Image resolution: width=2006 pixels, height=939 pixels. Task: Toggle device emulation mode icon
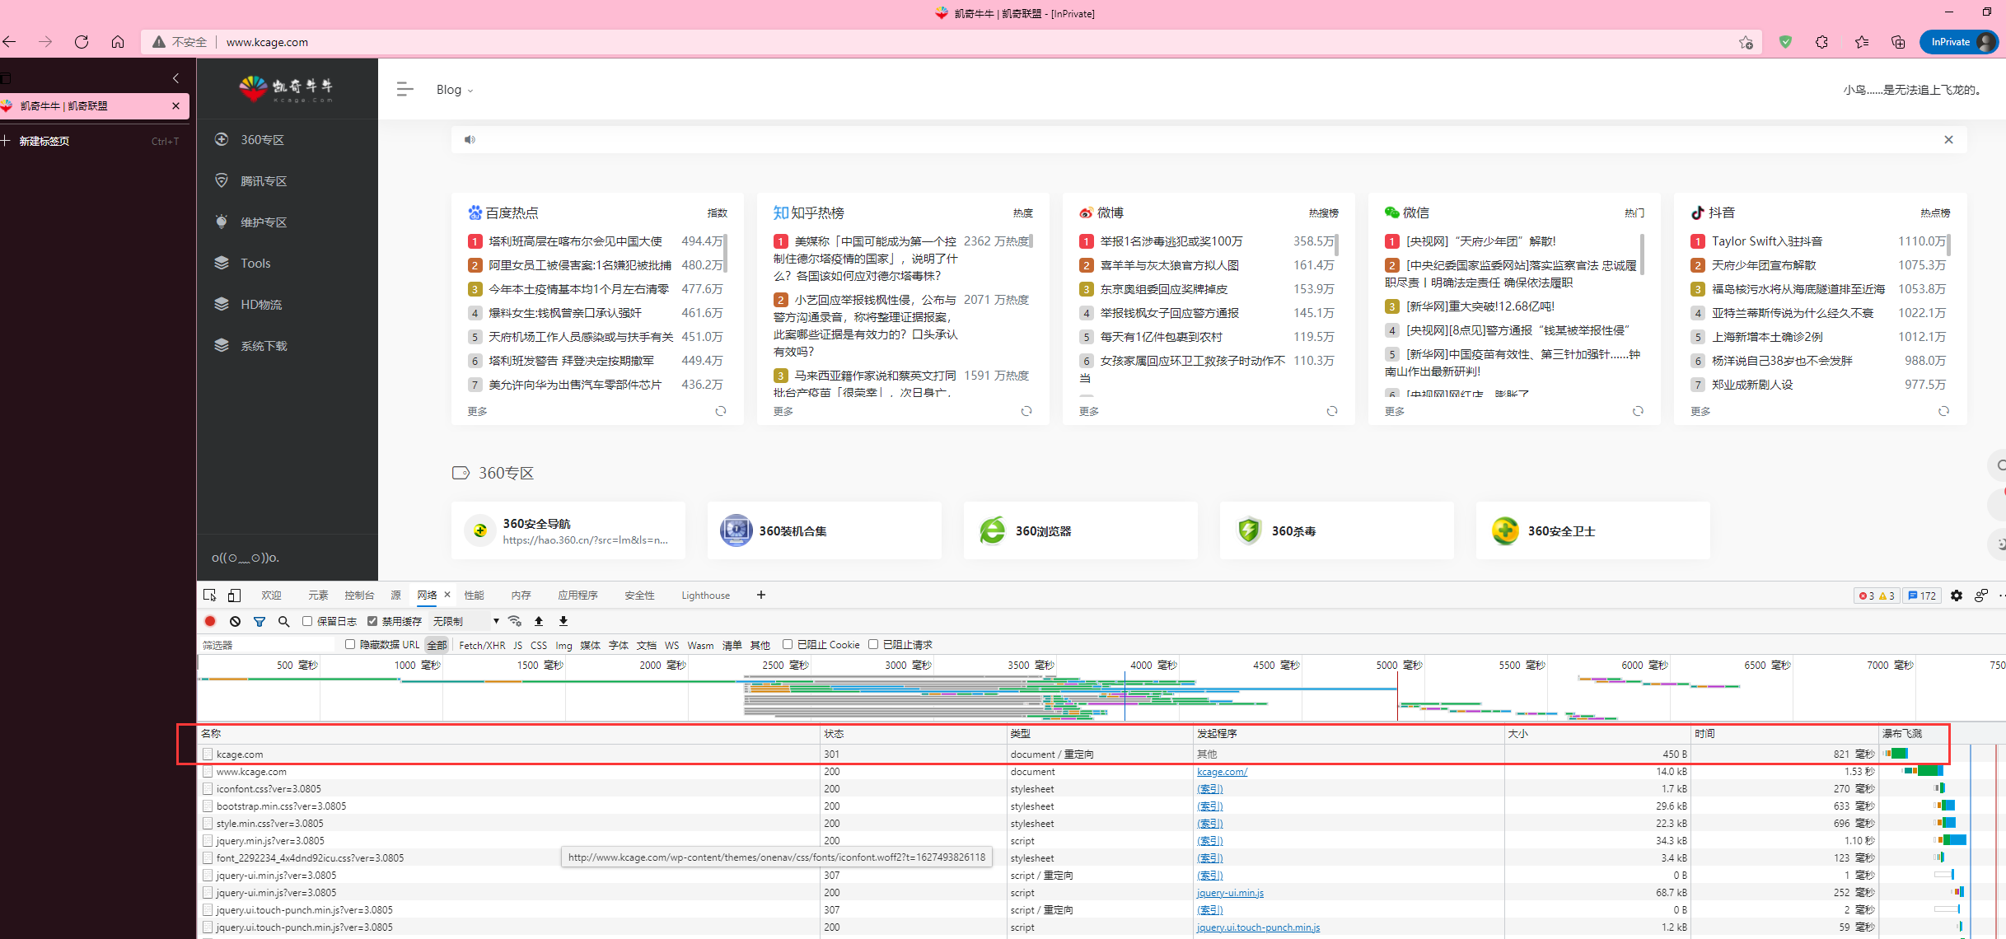point(234,595)
